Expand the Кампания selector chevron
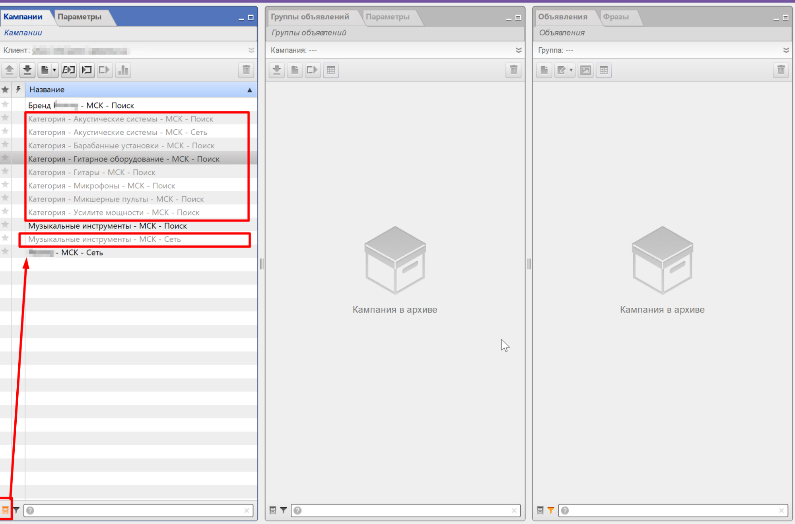Screen dimensions: 795x524 tap(518, 50)
